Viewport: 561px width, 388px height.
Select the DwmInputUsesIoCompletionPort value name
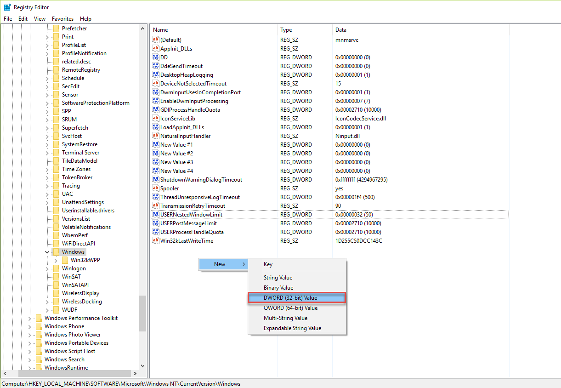[x=201, y=92]
